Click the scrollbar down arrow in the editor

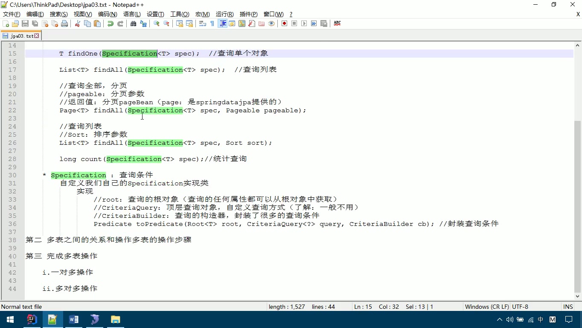coord(578,296)
